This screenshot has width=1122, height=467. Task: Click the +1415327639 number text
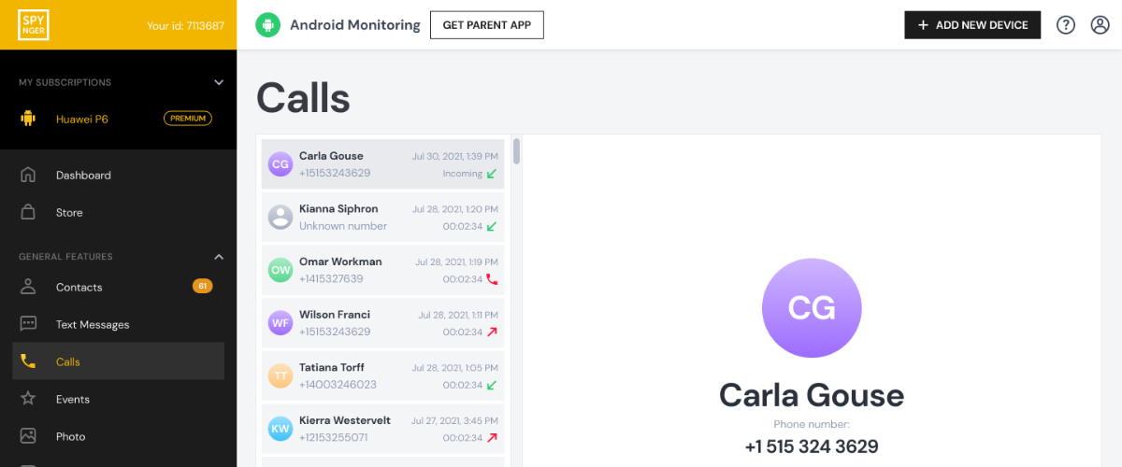tap(331, 278)
